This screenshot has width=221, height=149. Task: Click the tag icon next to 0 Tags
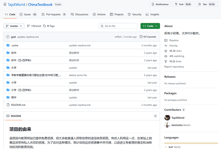44,26
